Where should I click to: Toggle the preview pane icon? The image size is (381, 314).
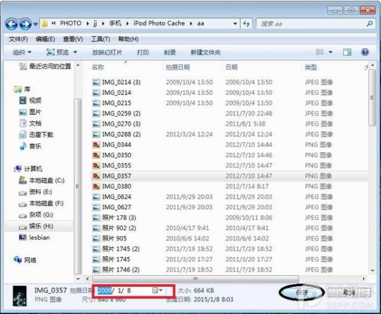[347, 52]
